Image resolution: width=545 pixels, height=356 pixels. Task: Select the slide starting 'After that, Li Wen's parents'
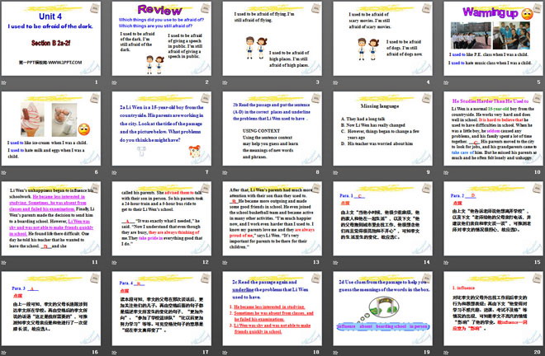click(x=272, y=218)
